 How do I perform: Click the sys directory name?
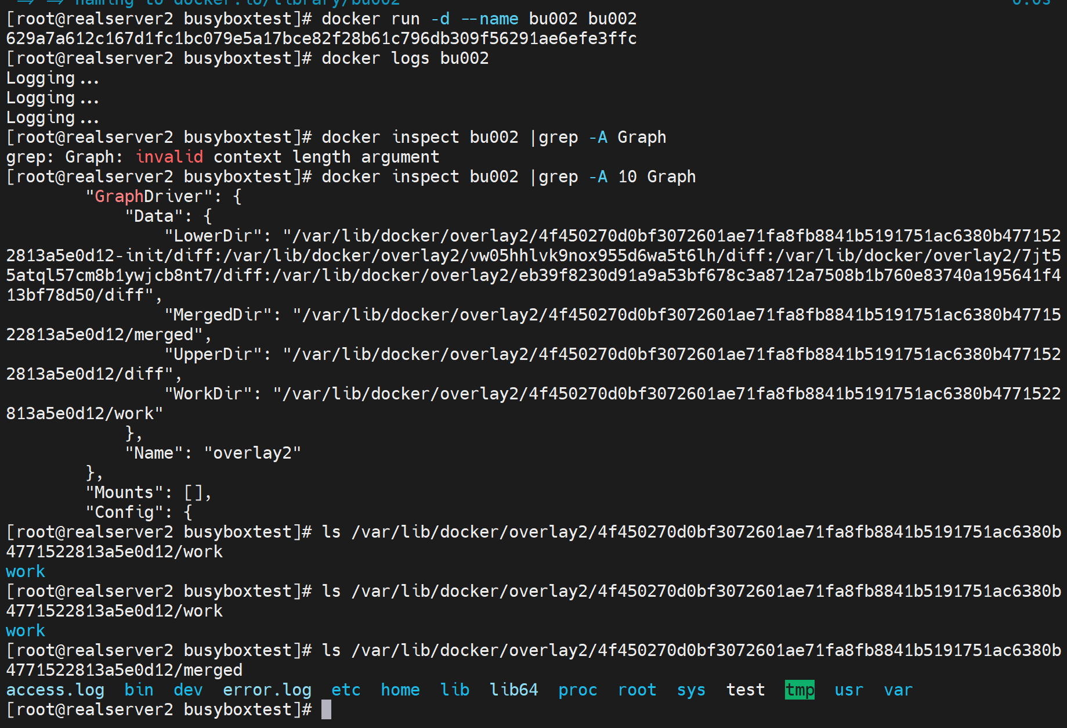coord(691,690)
